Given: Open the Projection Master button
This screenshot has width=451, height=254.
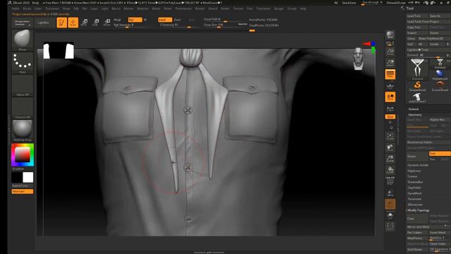Looking at the screenshot, I should tap(22, 23).
